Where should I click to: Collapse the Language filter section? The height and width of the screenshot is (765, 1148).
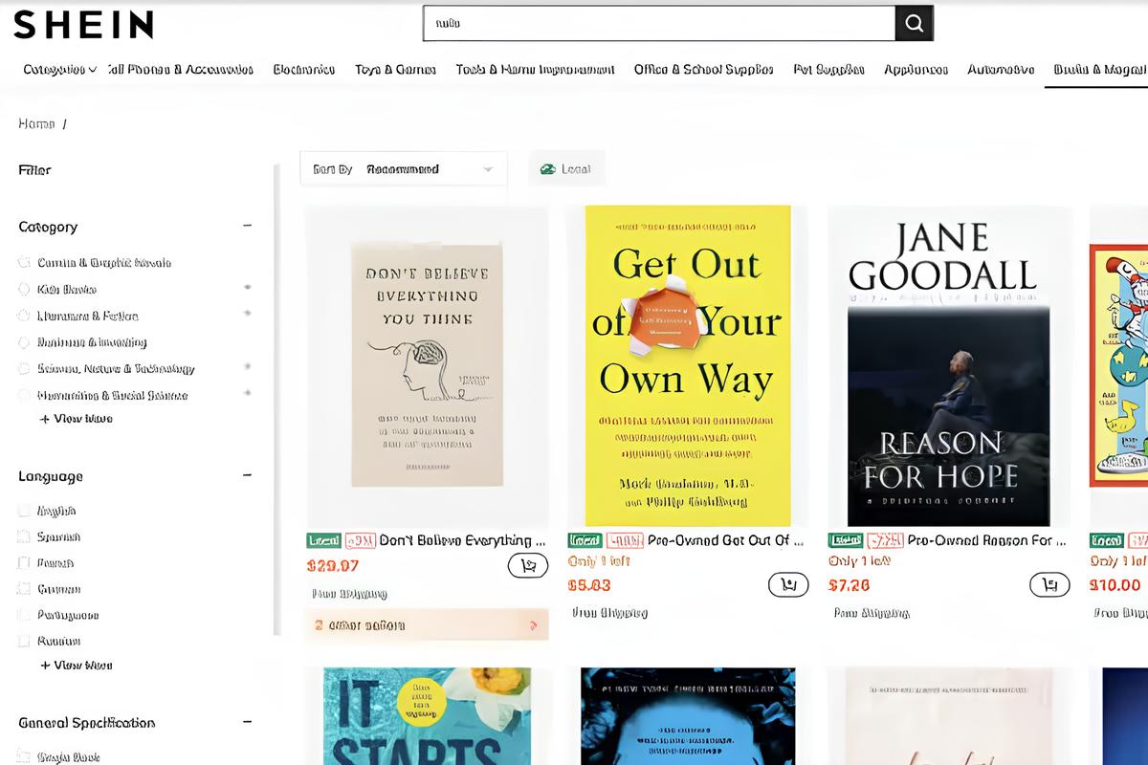coord(247,475)
